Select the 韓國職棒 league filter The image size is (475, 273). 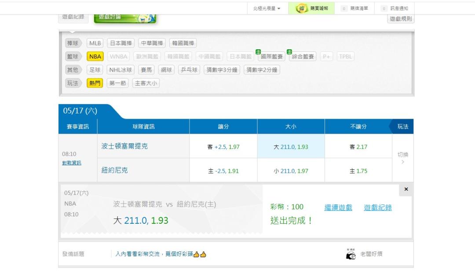[183, 43]
